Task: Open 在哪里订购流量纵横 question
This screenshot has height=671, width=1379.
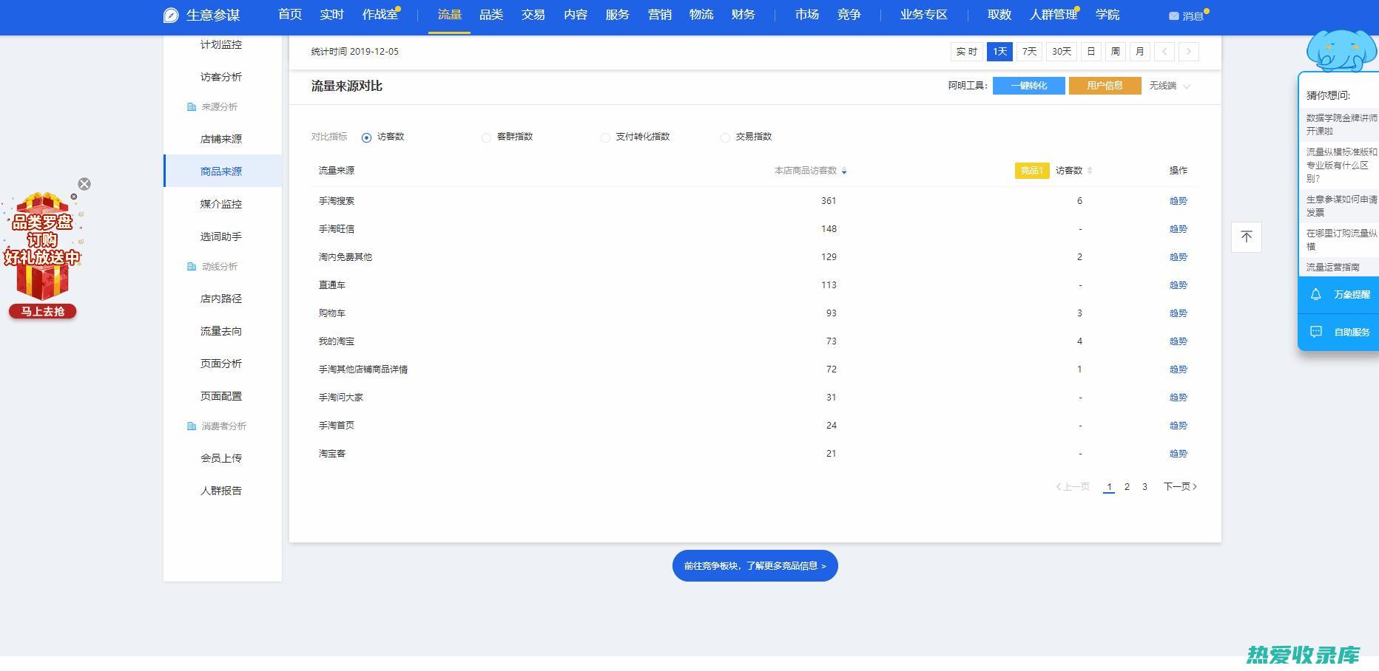Action: coord(1341,239)
